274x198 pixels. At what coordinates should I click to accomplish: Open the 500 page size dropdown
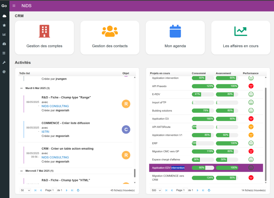click(156, 190)
